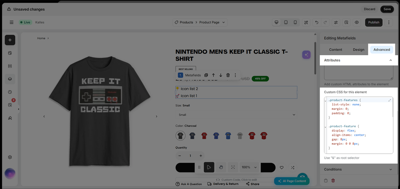Image resolution: width=400 pixels, height=189 pixels.
Task: Switch to desktop preview device
Action: tap(276, 22)
